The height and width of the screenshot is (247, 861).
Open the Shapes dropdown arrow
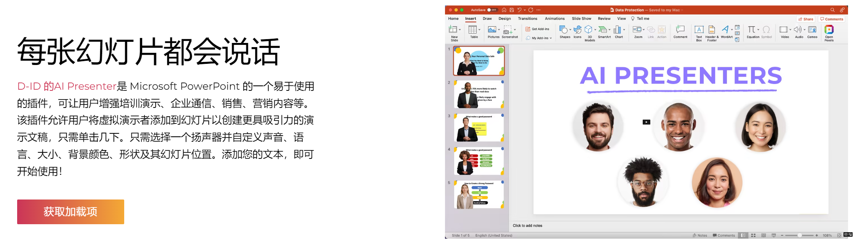[x=570, y=30]
